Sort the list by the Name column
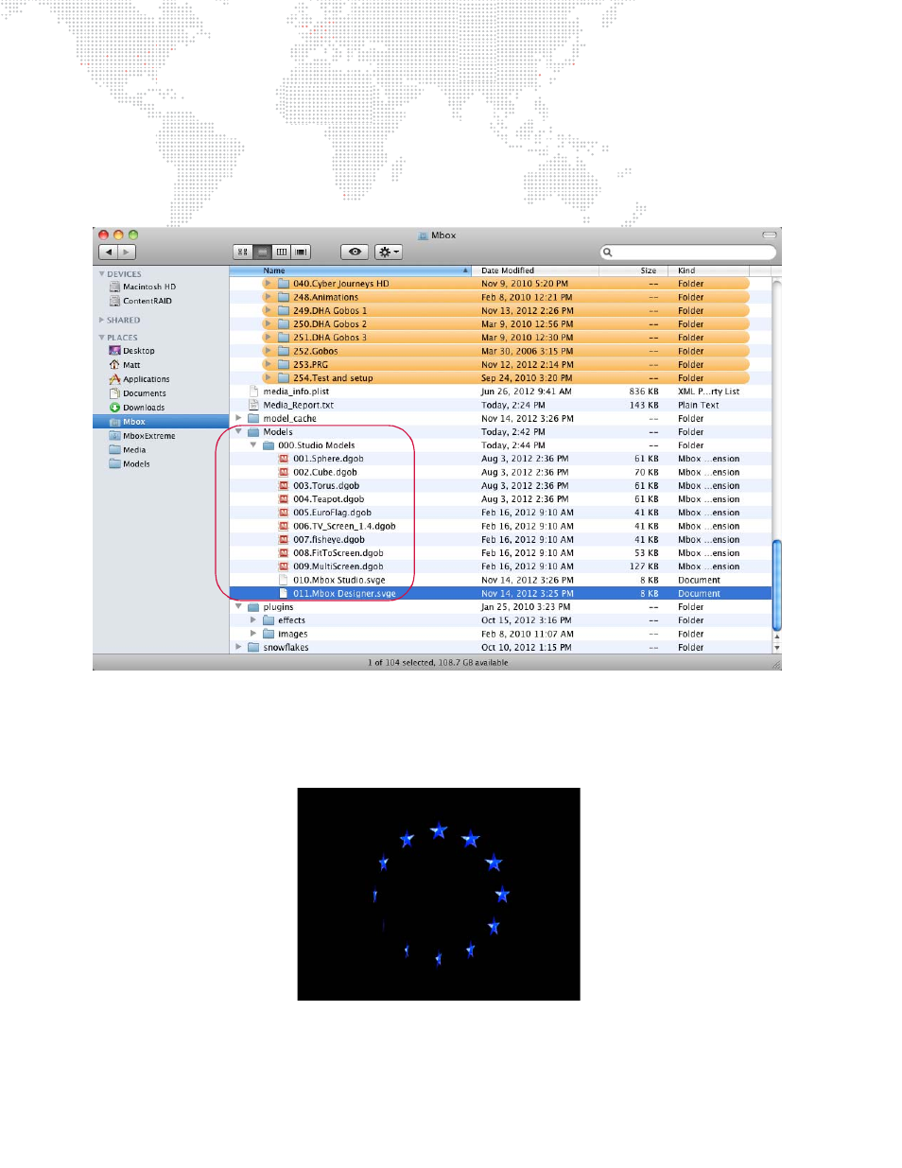This screenshot has width=902, height=1168. 351,270
